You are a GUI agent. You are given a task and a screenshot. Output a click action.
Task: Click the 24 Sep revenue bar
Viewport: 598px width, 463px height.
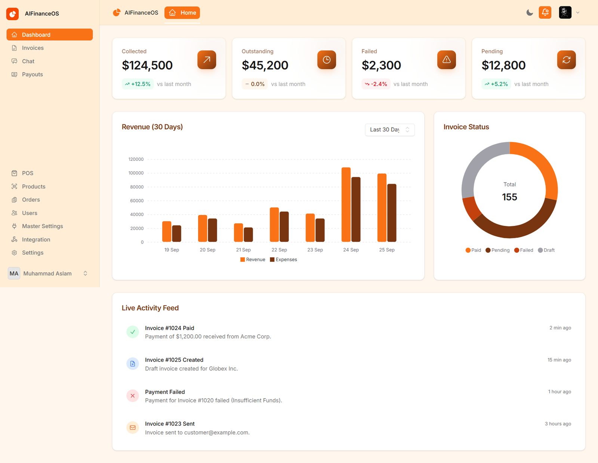click(x=346, y=205)
